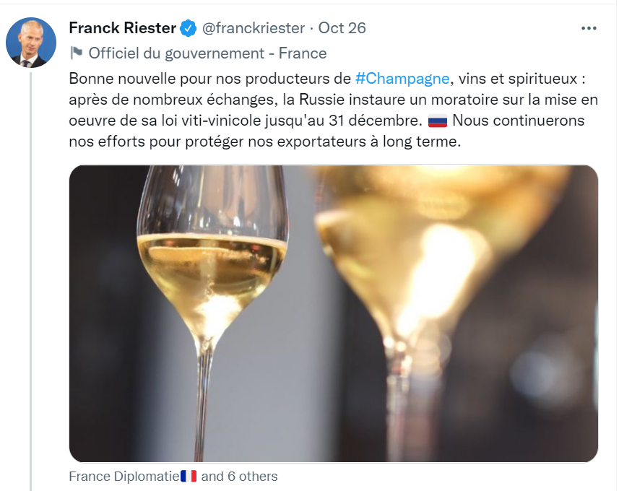This screenshot has width=632, height=491.
Task: Click the Russian flag emoji in tweet
Action: (x=438, y=120)
